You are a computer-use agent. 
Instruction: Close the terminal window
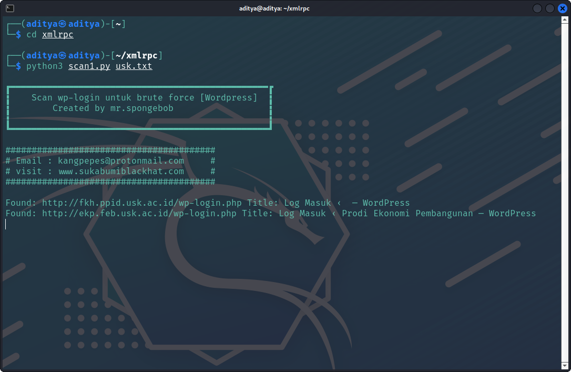pos(563,8)
